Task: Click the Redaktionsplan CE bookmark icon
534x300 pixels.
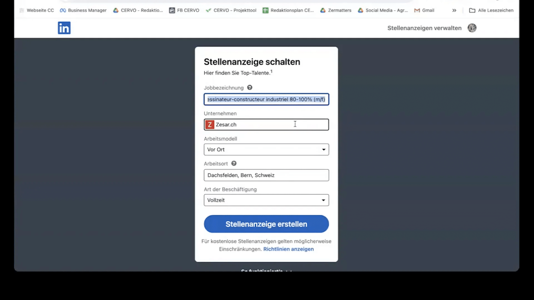Action: (265, 10)
